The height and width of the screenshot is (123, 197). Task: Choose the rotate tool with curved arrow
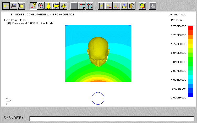point(56,5)
